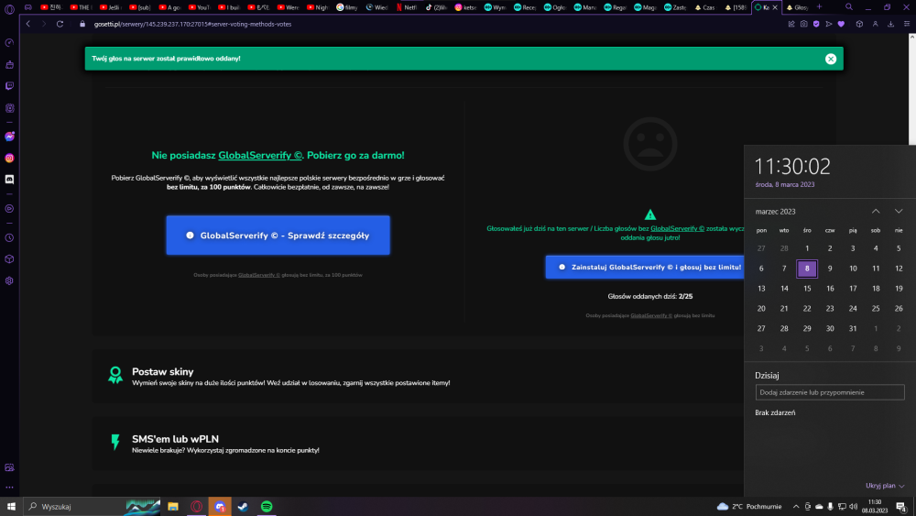Click Zainstaluj GlobalServerify i głosuj bez limitu
The image size is (916, 516).
click(x=646, y=267)
